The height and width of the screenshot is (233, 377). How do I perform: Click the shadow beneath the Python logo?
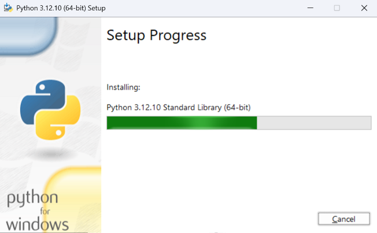[x=51, y=153]
